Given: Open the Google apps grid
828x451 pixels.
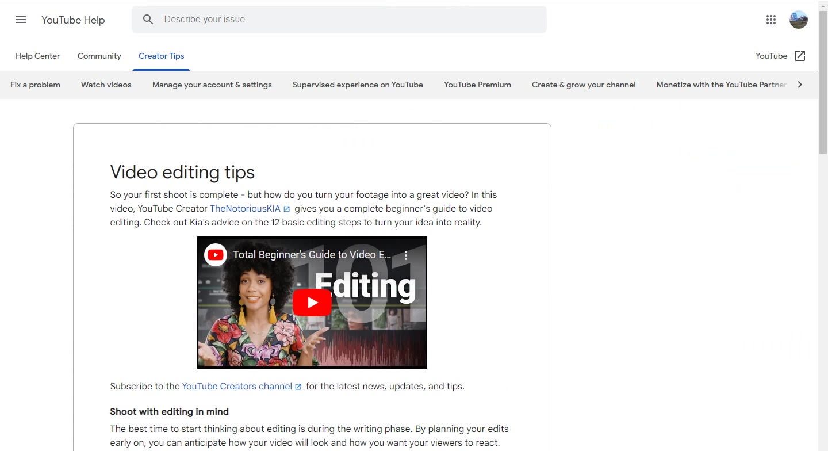Looking at the screenshot, I should [771, 20].
